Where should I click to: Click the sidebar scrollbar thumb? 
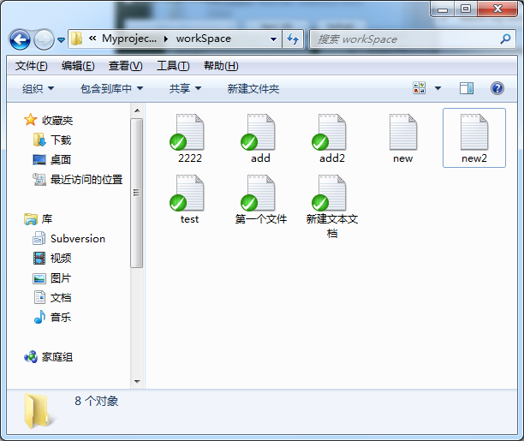click(x=137, y=193)
